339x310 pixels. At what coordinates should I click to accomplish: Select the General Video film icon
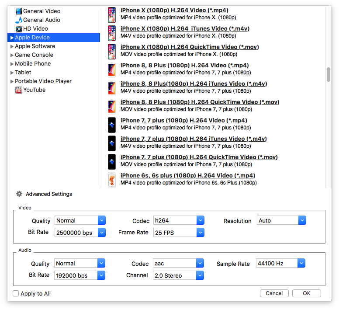(19, 11)
